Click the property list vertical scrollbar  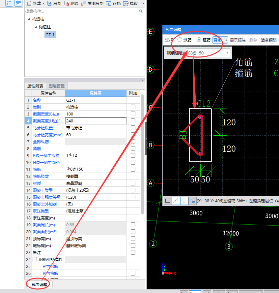coord(143,154)
